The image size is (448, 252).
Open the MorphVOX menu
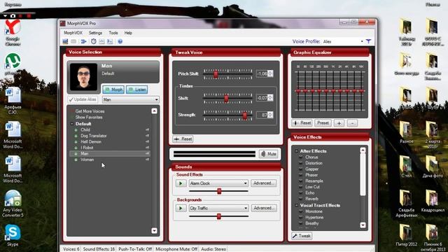coord(73,33)
